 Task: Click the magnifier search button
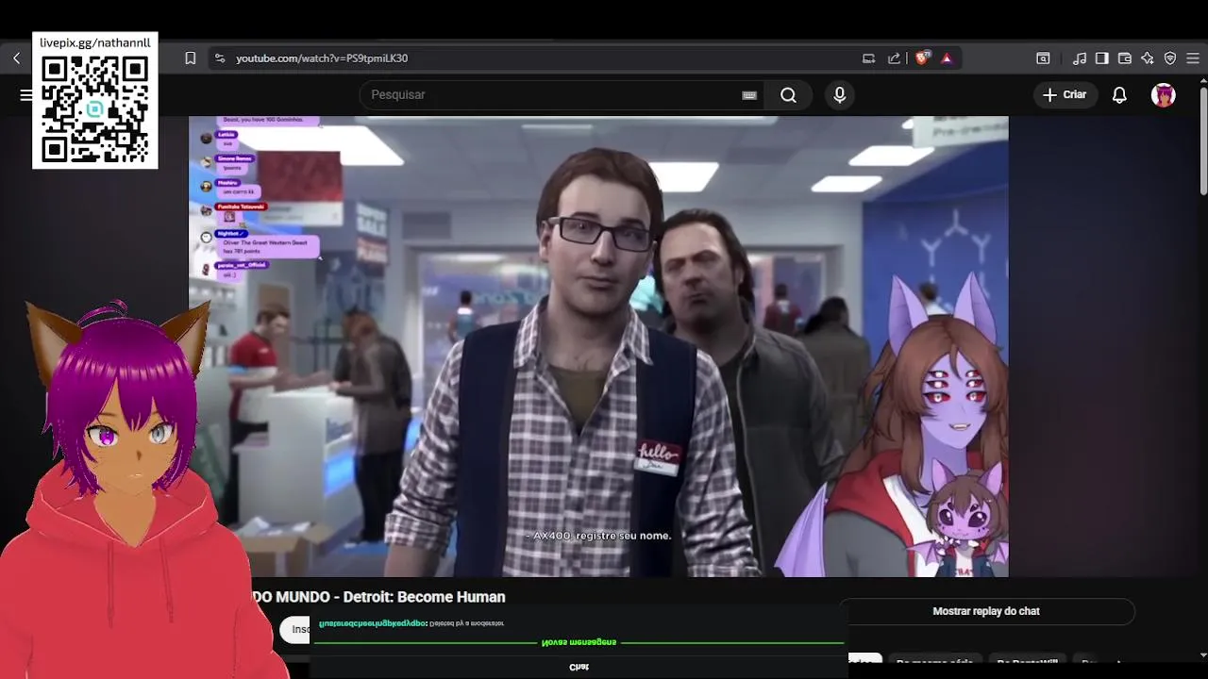[x=788, y=94]
